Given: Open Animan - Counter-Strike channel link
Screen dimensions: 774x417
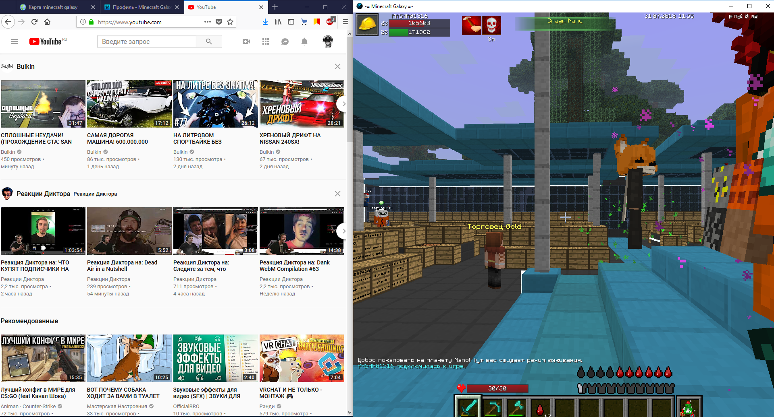Looking at the screenshot, I should click(x=28, y=406).
